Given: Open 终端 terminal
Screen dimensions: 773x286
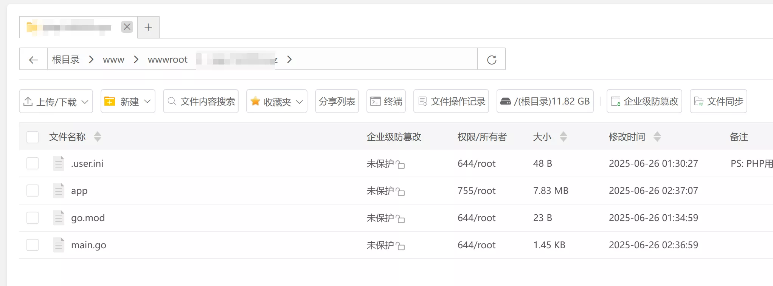Looking at the screenshot, I should click(386, 101).
